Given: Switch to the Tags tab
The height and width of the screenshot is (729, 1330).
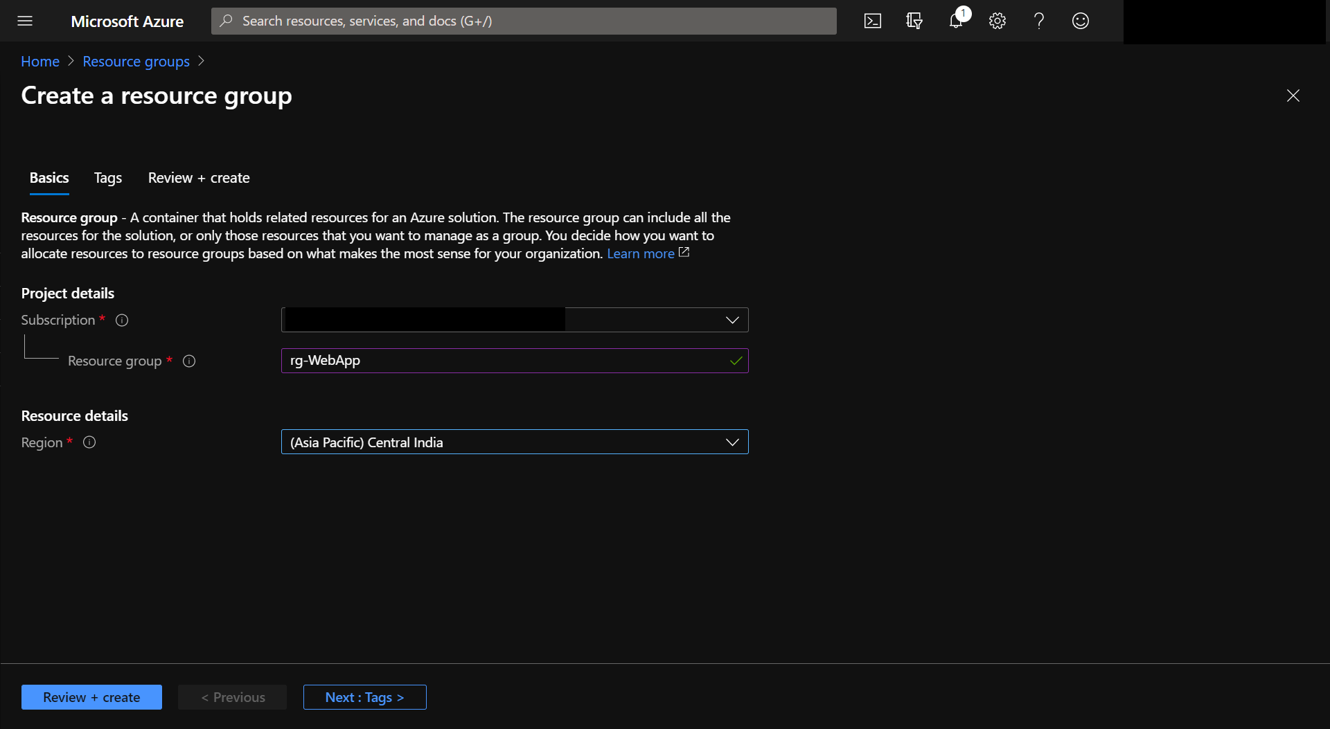Looking at the screenshot, I should click(x=108, y=178).
